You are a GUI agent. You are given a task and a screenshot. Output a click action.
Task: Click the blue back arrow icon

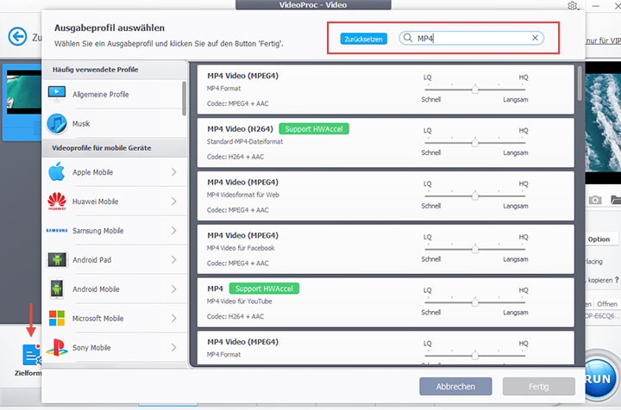point(18,37)
